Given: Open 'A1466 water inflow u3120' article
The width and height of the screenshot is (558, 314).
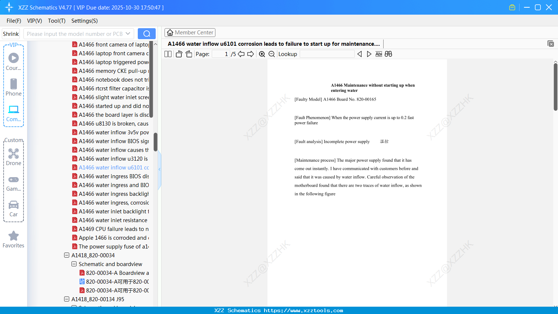Looking at the screenshot, I should 110,159.
